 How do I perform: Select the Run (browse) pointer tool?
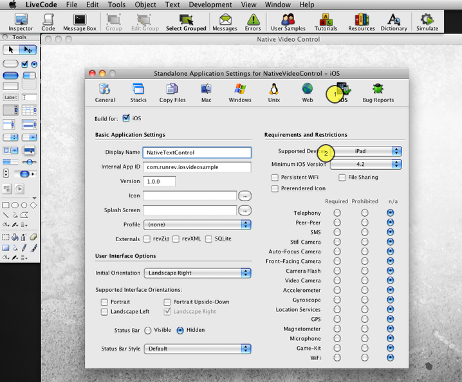(x=11, y=50)
